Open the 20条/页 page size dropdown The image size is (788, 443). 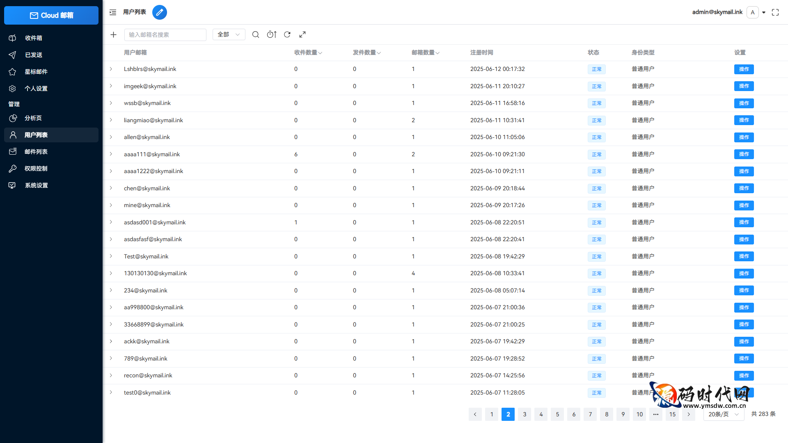[724, 414]
